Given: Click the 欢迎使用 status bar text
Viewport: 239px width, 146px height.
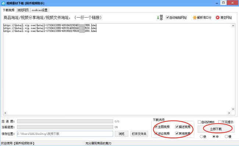Looking at the screenshot, I should pos(18,143).
